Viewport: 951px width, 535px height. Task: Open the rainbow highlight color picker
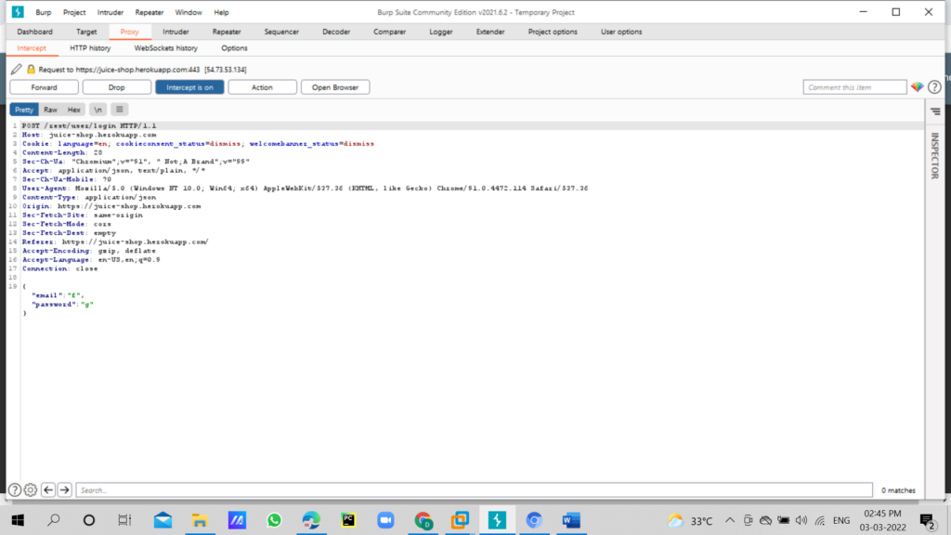click(918, 87)
